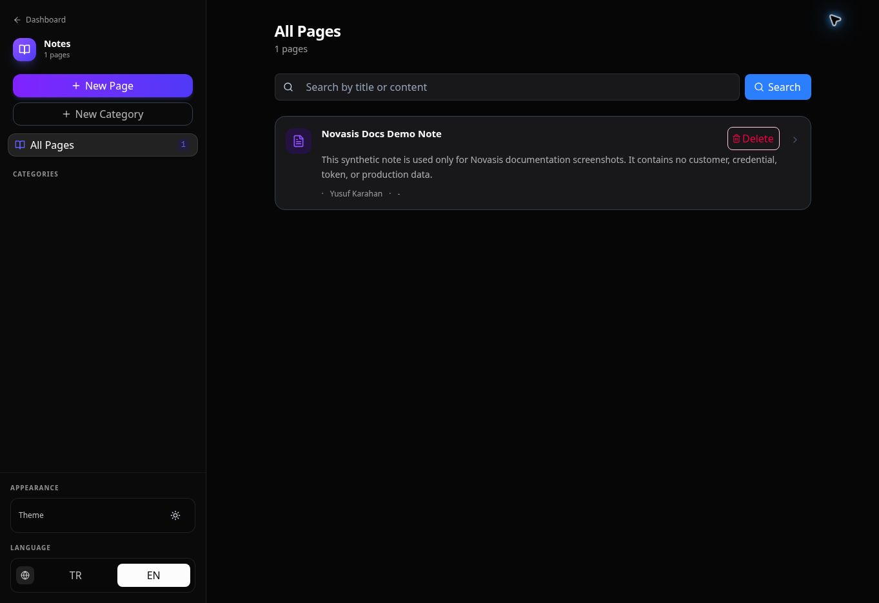The image size is (879, 603).
Task: Toggle theme using the sun icon
Action: point(175,515)
